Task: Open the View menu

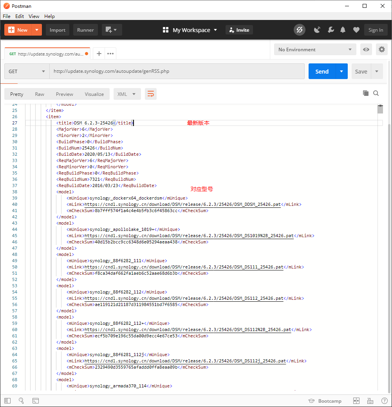Action: (x=34, y=16)
